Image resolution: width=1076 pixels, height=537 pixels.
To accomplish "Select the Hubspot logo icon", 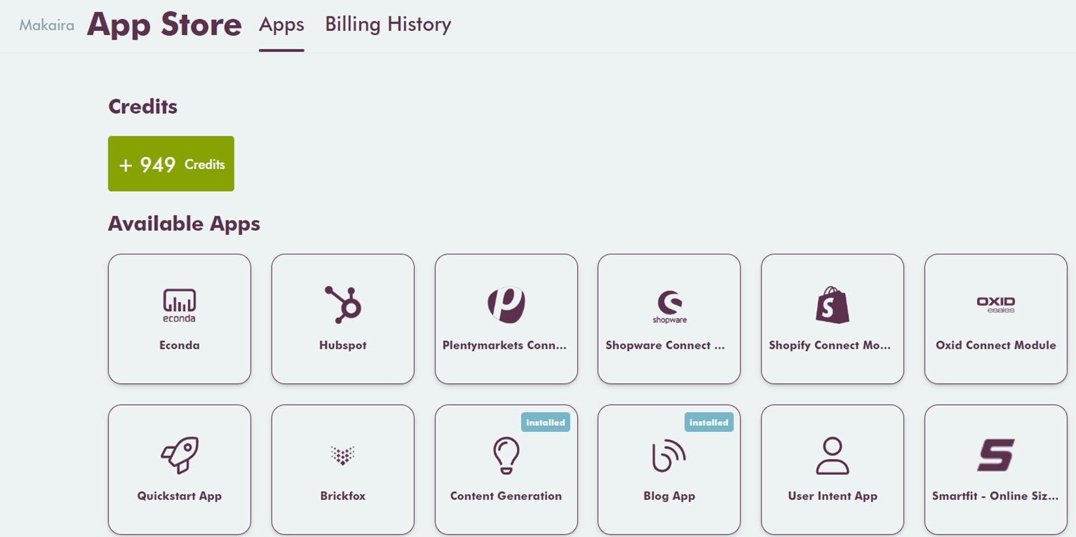I will 343,304.
